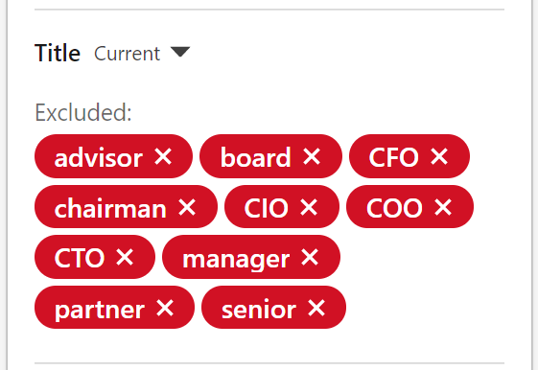Select the board tag label
538x370 pixels.
(x=256, y=157)
